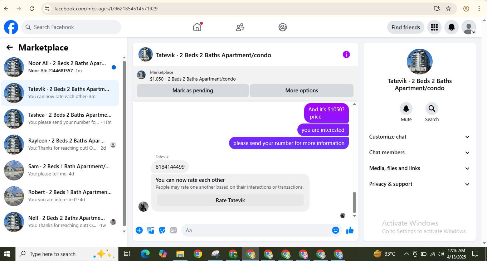The height and width of the screenshot is (261, 487).
Task: Open Chrome's three-dot menu
Action: click(x=479, y=9)
